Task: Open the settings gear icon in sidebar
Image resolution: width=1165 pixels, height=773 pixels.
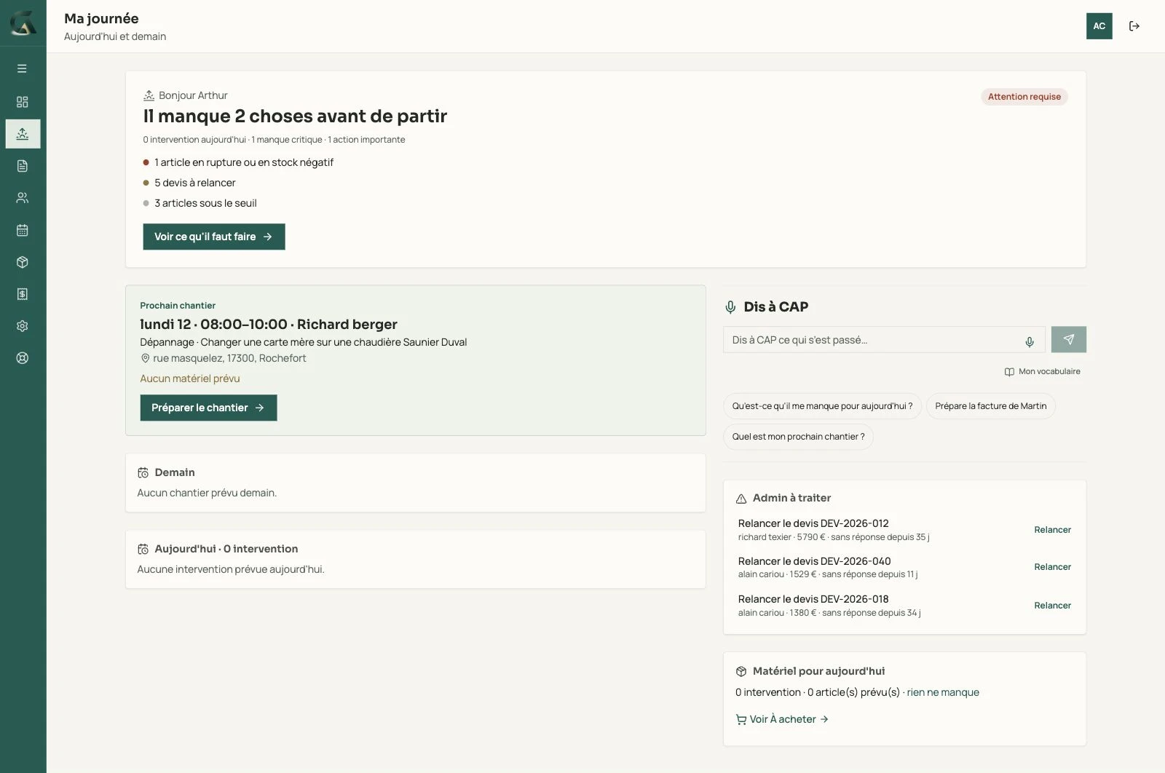Action: coord(23,326)
